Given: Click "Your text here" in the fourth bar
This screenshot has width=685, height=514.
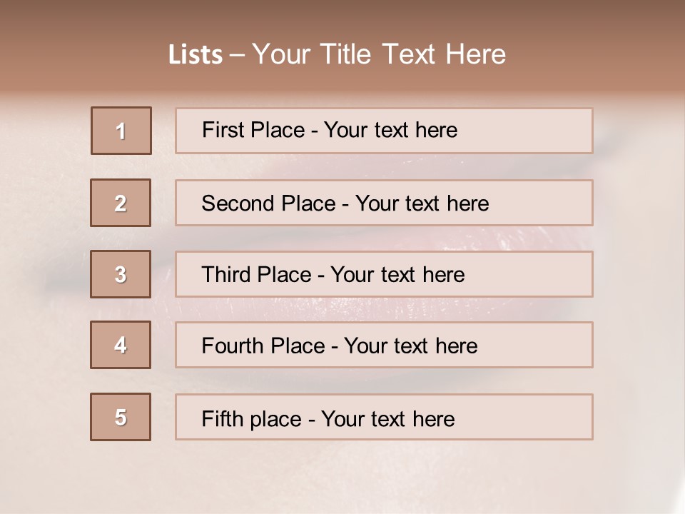Looking at the screenshot, I should coord(411,346).
